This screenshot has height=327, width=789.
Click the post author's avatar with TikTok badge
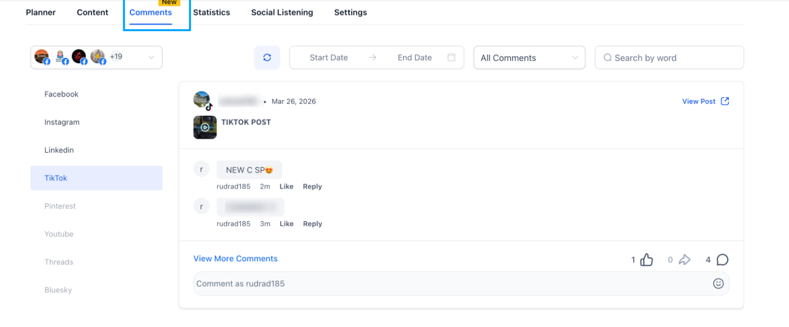coord(203,101)
